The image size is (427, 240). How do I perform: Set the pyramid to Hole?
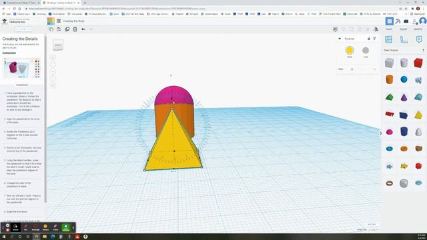point(366,51)
